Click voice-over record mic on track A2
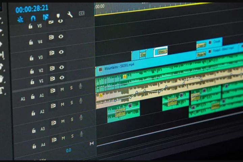The height and width of the screenshot is (162, 243). [81, 101]
